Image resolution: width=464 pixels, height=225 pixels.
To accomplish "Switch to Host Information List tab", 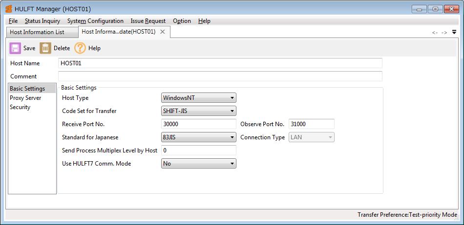I will click(x=37, y=32).
